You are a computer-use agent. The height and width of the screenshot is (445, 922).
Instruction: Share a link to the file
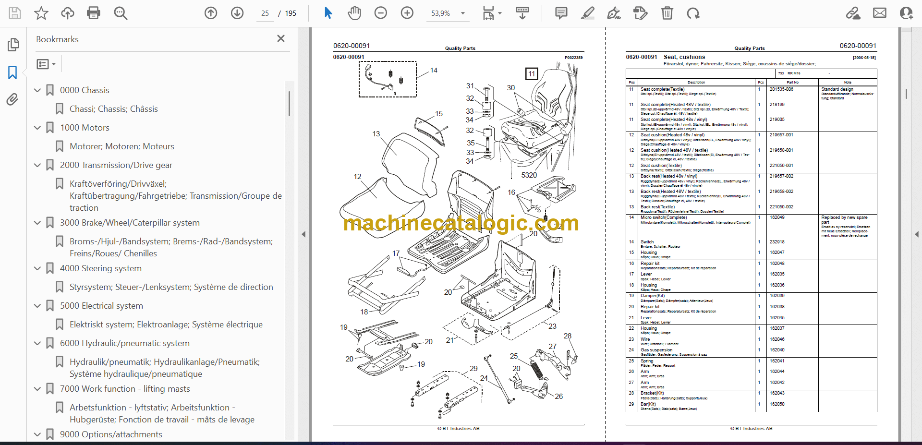point(853,13)
